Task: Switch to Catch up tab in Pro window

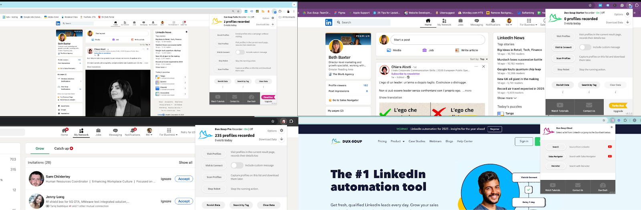Action: point(63,148)
